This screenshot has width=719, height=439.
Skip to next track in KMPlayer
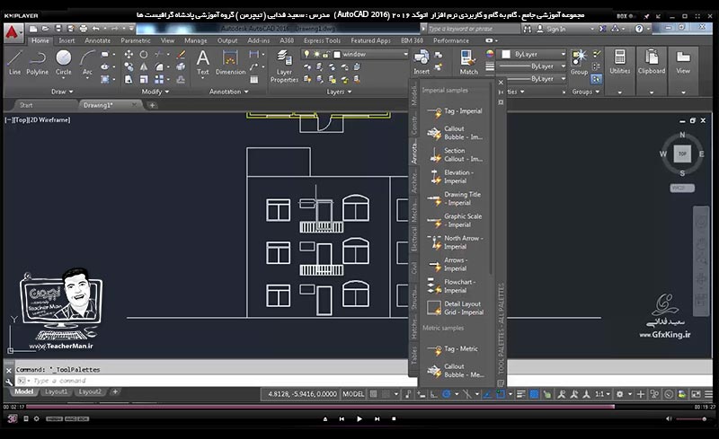[377, 419]
